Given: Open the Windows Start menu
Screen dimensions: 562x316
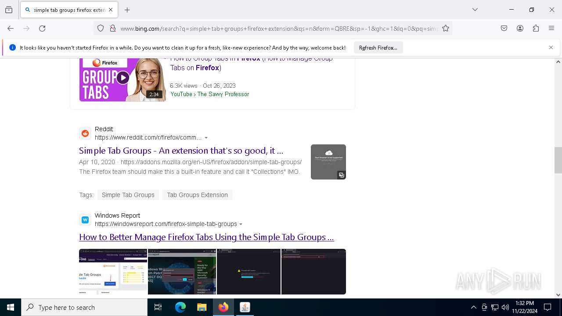Looking at the screenshot, I should (11, 307).
